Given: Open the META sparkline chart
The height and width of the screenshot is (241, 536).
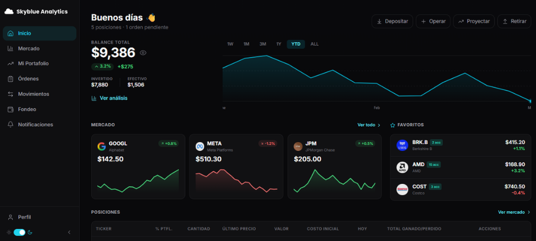Looking at the screenshot, I should coord(236,181).
